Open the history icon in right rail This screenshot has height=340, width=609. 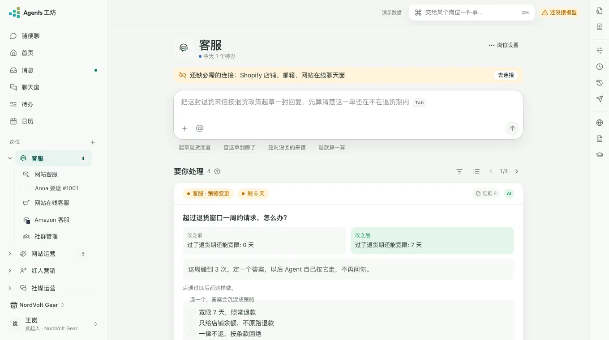[600, 83]
